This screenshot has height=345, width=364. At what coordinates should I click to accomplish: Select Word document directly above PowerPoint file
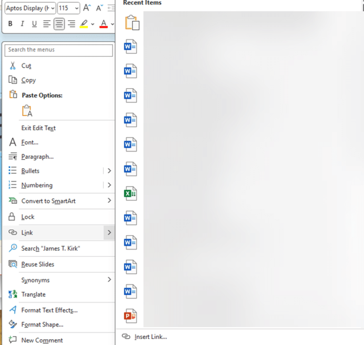coord(130,291)
